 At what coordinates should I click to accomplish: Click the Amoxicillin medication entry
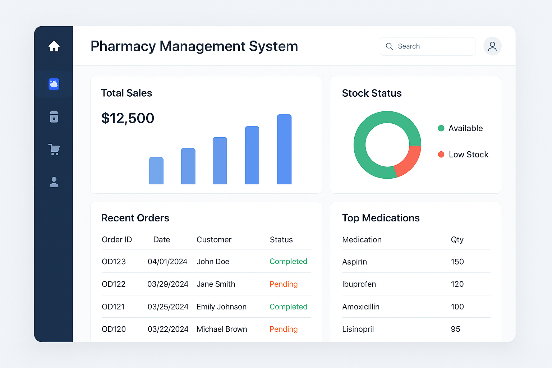point(360,307)
